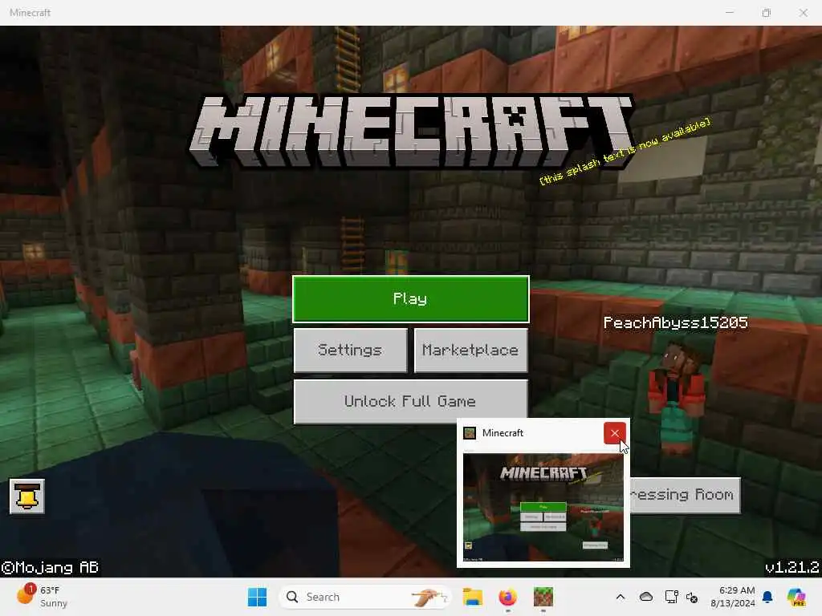Restore down the Minecraft window
Viewport: 822px width, 616px height.
(x=767, y=13)
